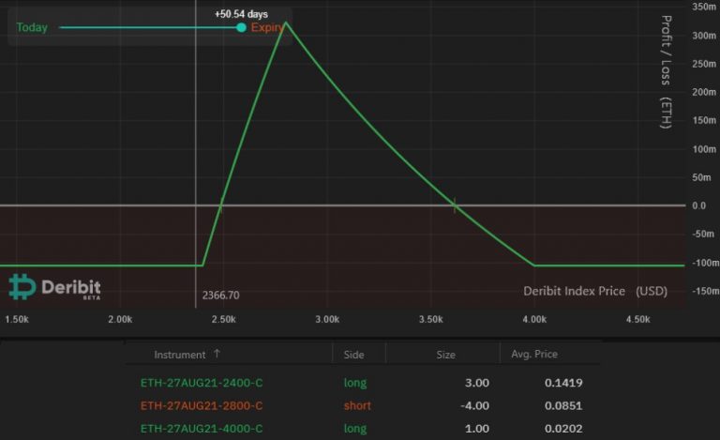The image size is (720, 440).
Task: Click the short side cell
Action: point(357,405)
